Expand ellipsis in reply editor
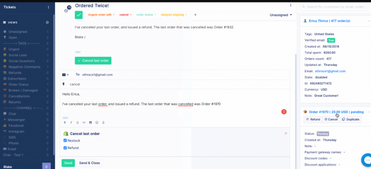This screenshot has height=169, width=371. [65, 118]
